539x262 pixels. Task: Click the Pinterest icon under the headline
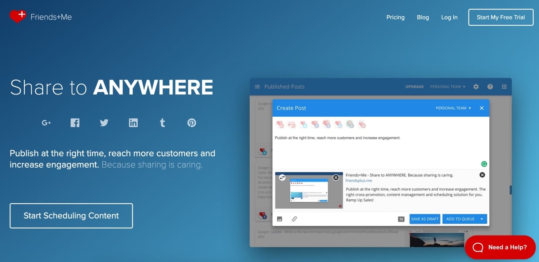click(192, 123)
